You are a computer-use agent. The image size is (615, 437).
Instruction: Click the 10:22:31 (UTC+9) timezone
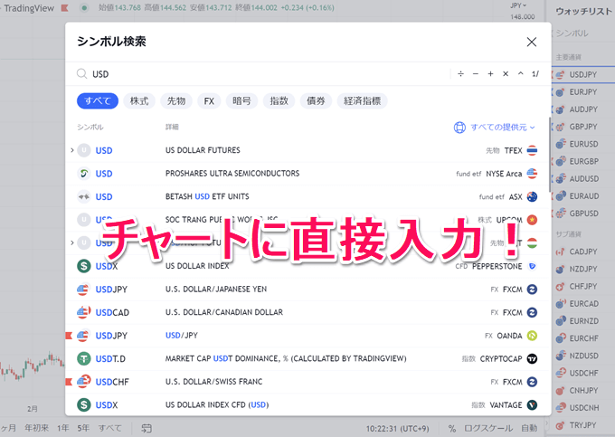click(x=397, y=429)
